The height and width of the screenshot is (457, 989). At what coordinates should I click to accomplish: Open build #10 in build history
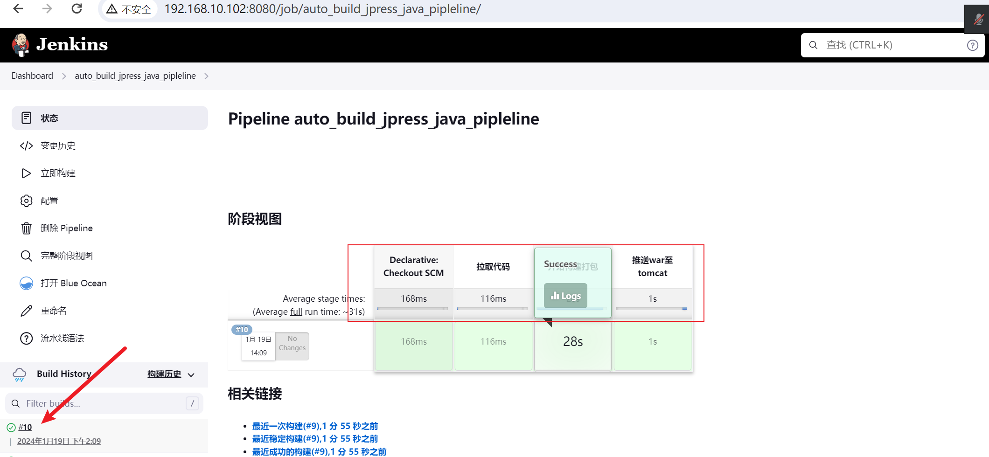coord(25,427)
